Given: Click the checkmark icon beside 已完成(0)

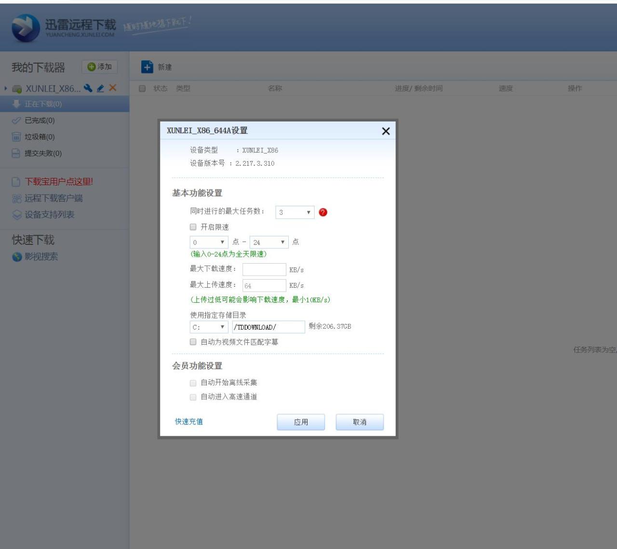Looking at the screenshot, I should tap(16, 121).
